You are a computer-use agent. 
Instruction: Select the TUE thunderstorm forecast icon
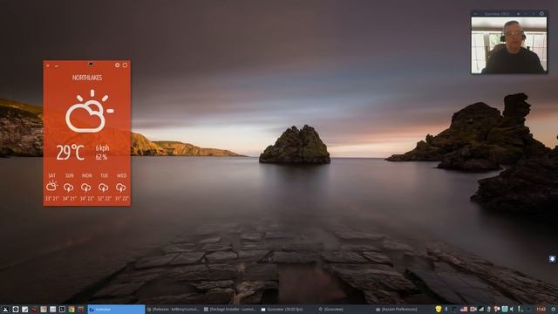click(x=103, y=188)
